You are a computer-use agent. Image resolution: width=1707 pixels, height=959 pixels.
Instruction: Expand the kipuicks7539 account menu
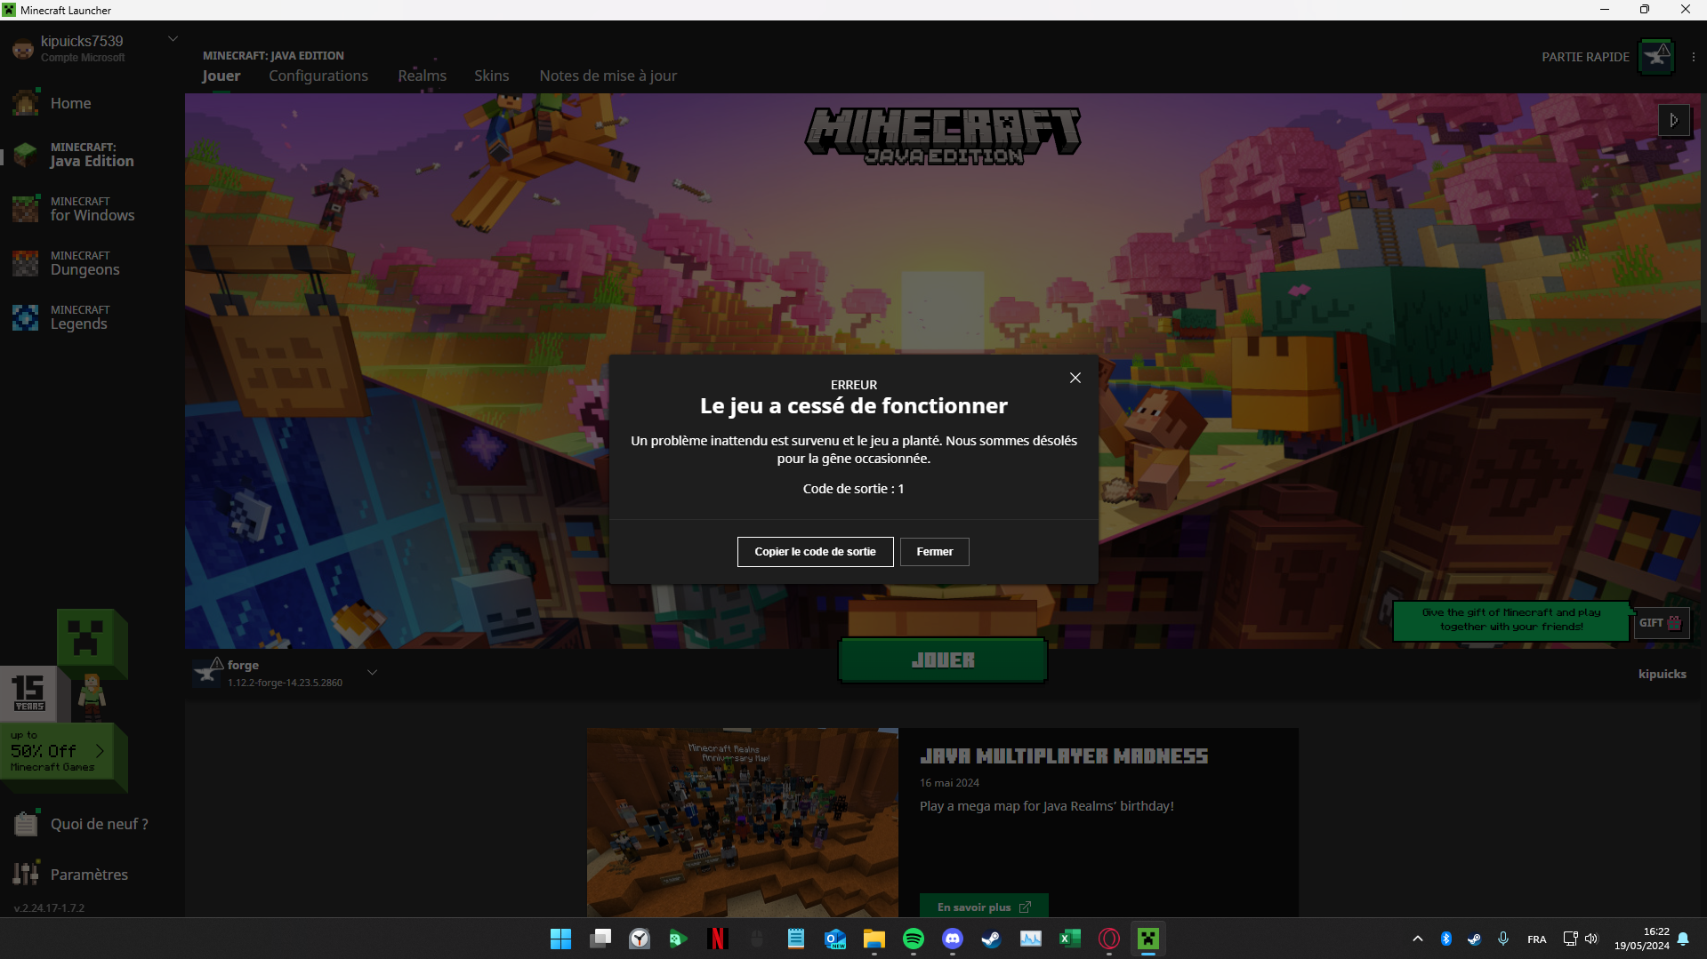[173, 39]
